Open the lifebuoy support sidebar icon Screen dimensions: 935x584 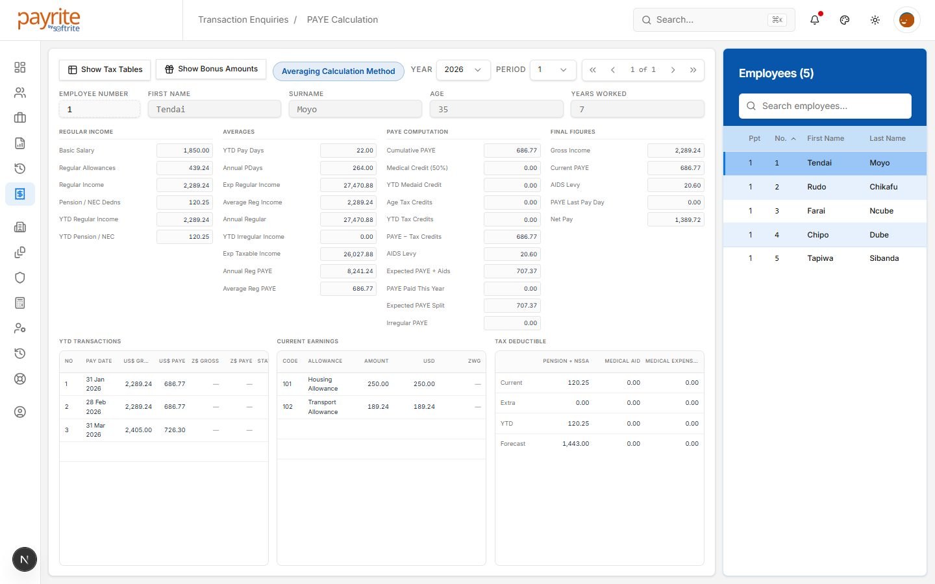20,379
